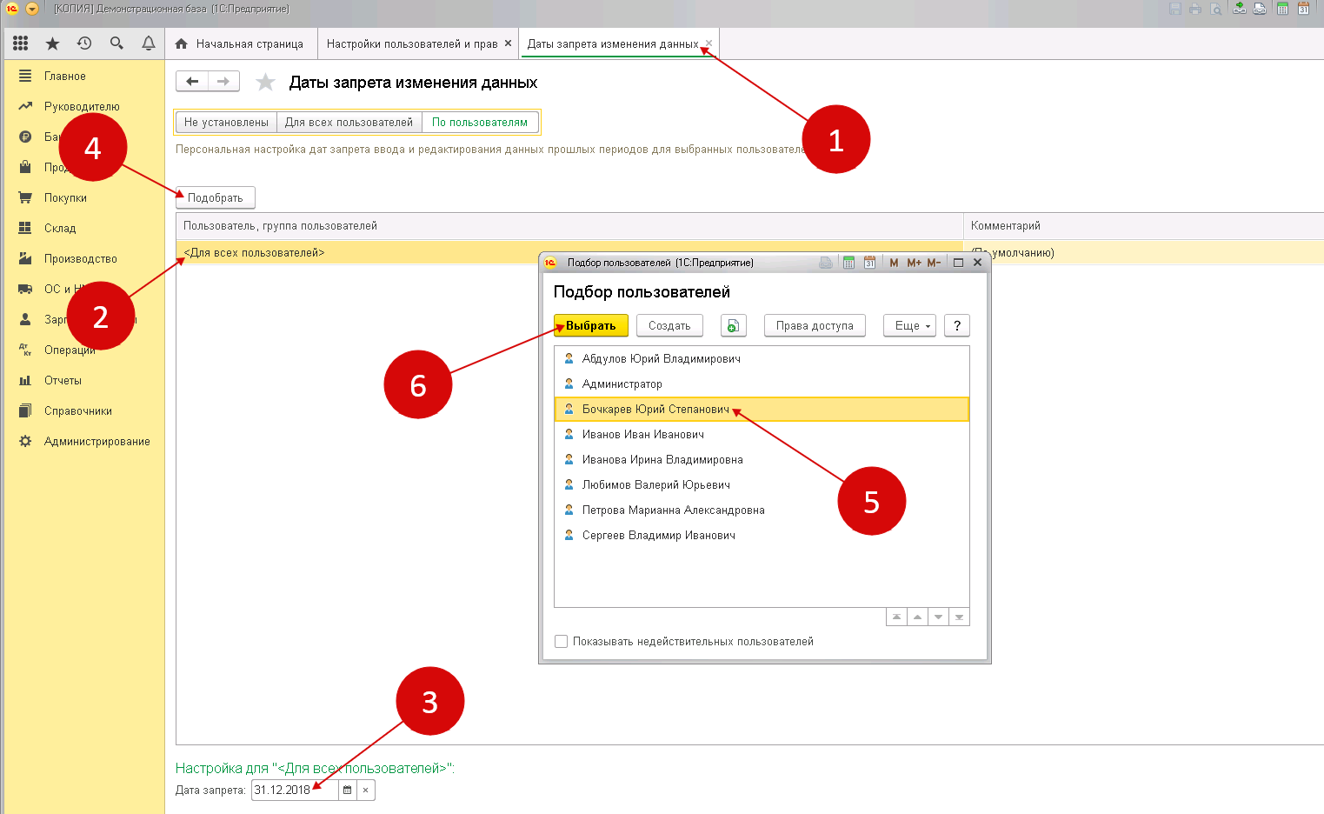
Task: Click Calculator icon in user picker dialog
Action: coord(848,263)
